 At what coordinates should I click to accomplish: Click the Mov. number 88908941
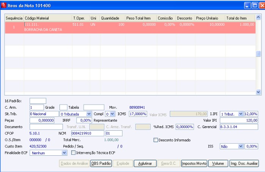[x=137, y=108]
